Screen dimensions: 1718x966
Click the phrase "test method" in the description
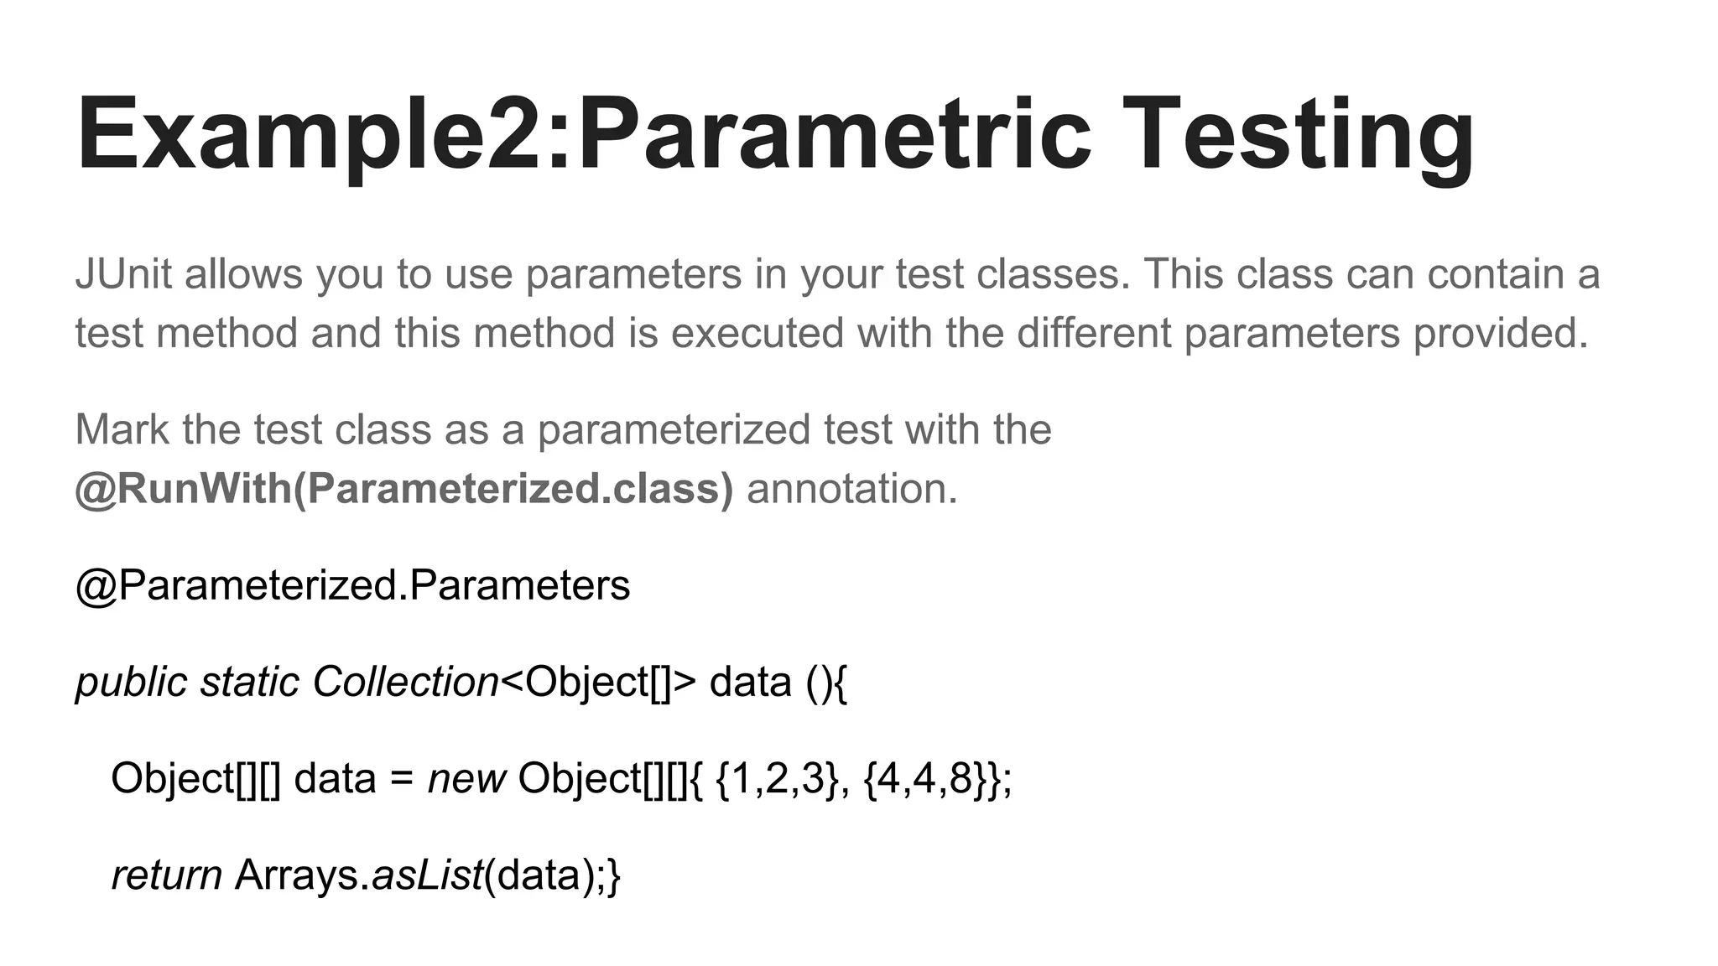186,333
